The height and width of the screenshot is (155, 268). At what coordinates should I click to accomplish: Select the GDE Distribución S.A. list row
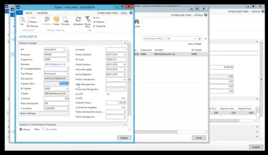coord(171,54)
